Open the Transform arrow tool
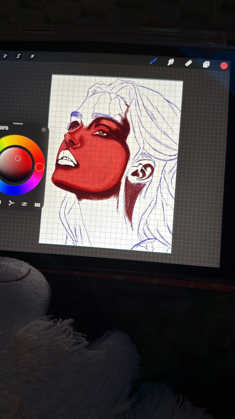Image resolution: width=235 pixels, height=419 pixels. point(32,56)
